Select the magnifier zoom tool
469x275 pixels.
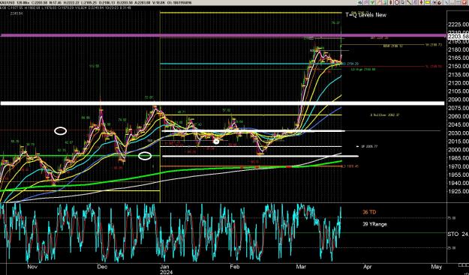coord(402,2)
